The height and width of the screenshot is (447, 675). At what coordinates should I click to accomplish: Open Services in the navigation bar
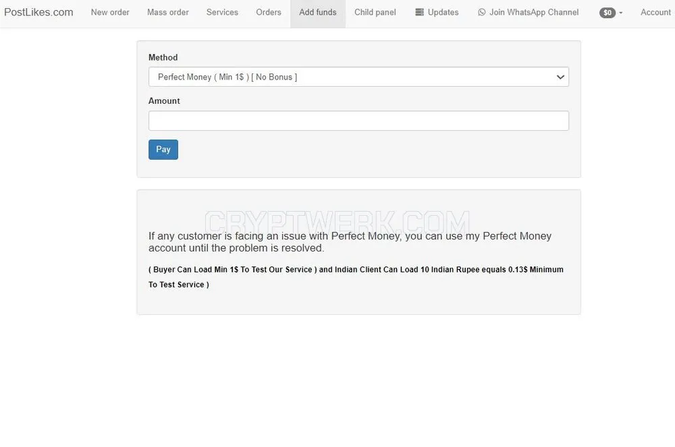click(222, 12)
